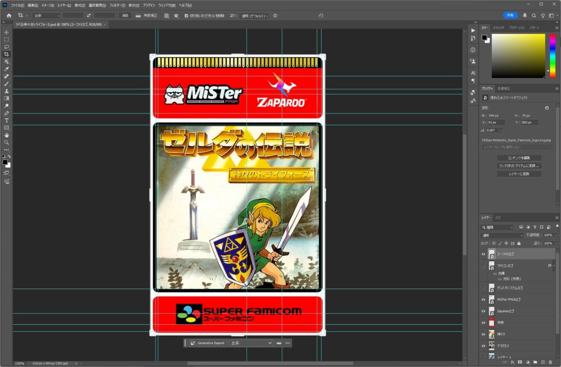Open the 不透明度 opacity dropdown arrow

(x=556, y=235)
